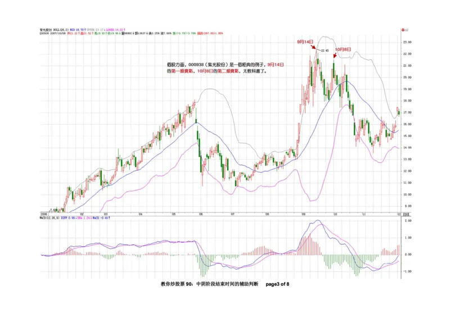The width and height of the screenshot is (450, 318).
Task: Click the 2006 year label on time axis
Action: (43, 214)
